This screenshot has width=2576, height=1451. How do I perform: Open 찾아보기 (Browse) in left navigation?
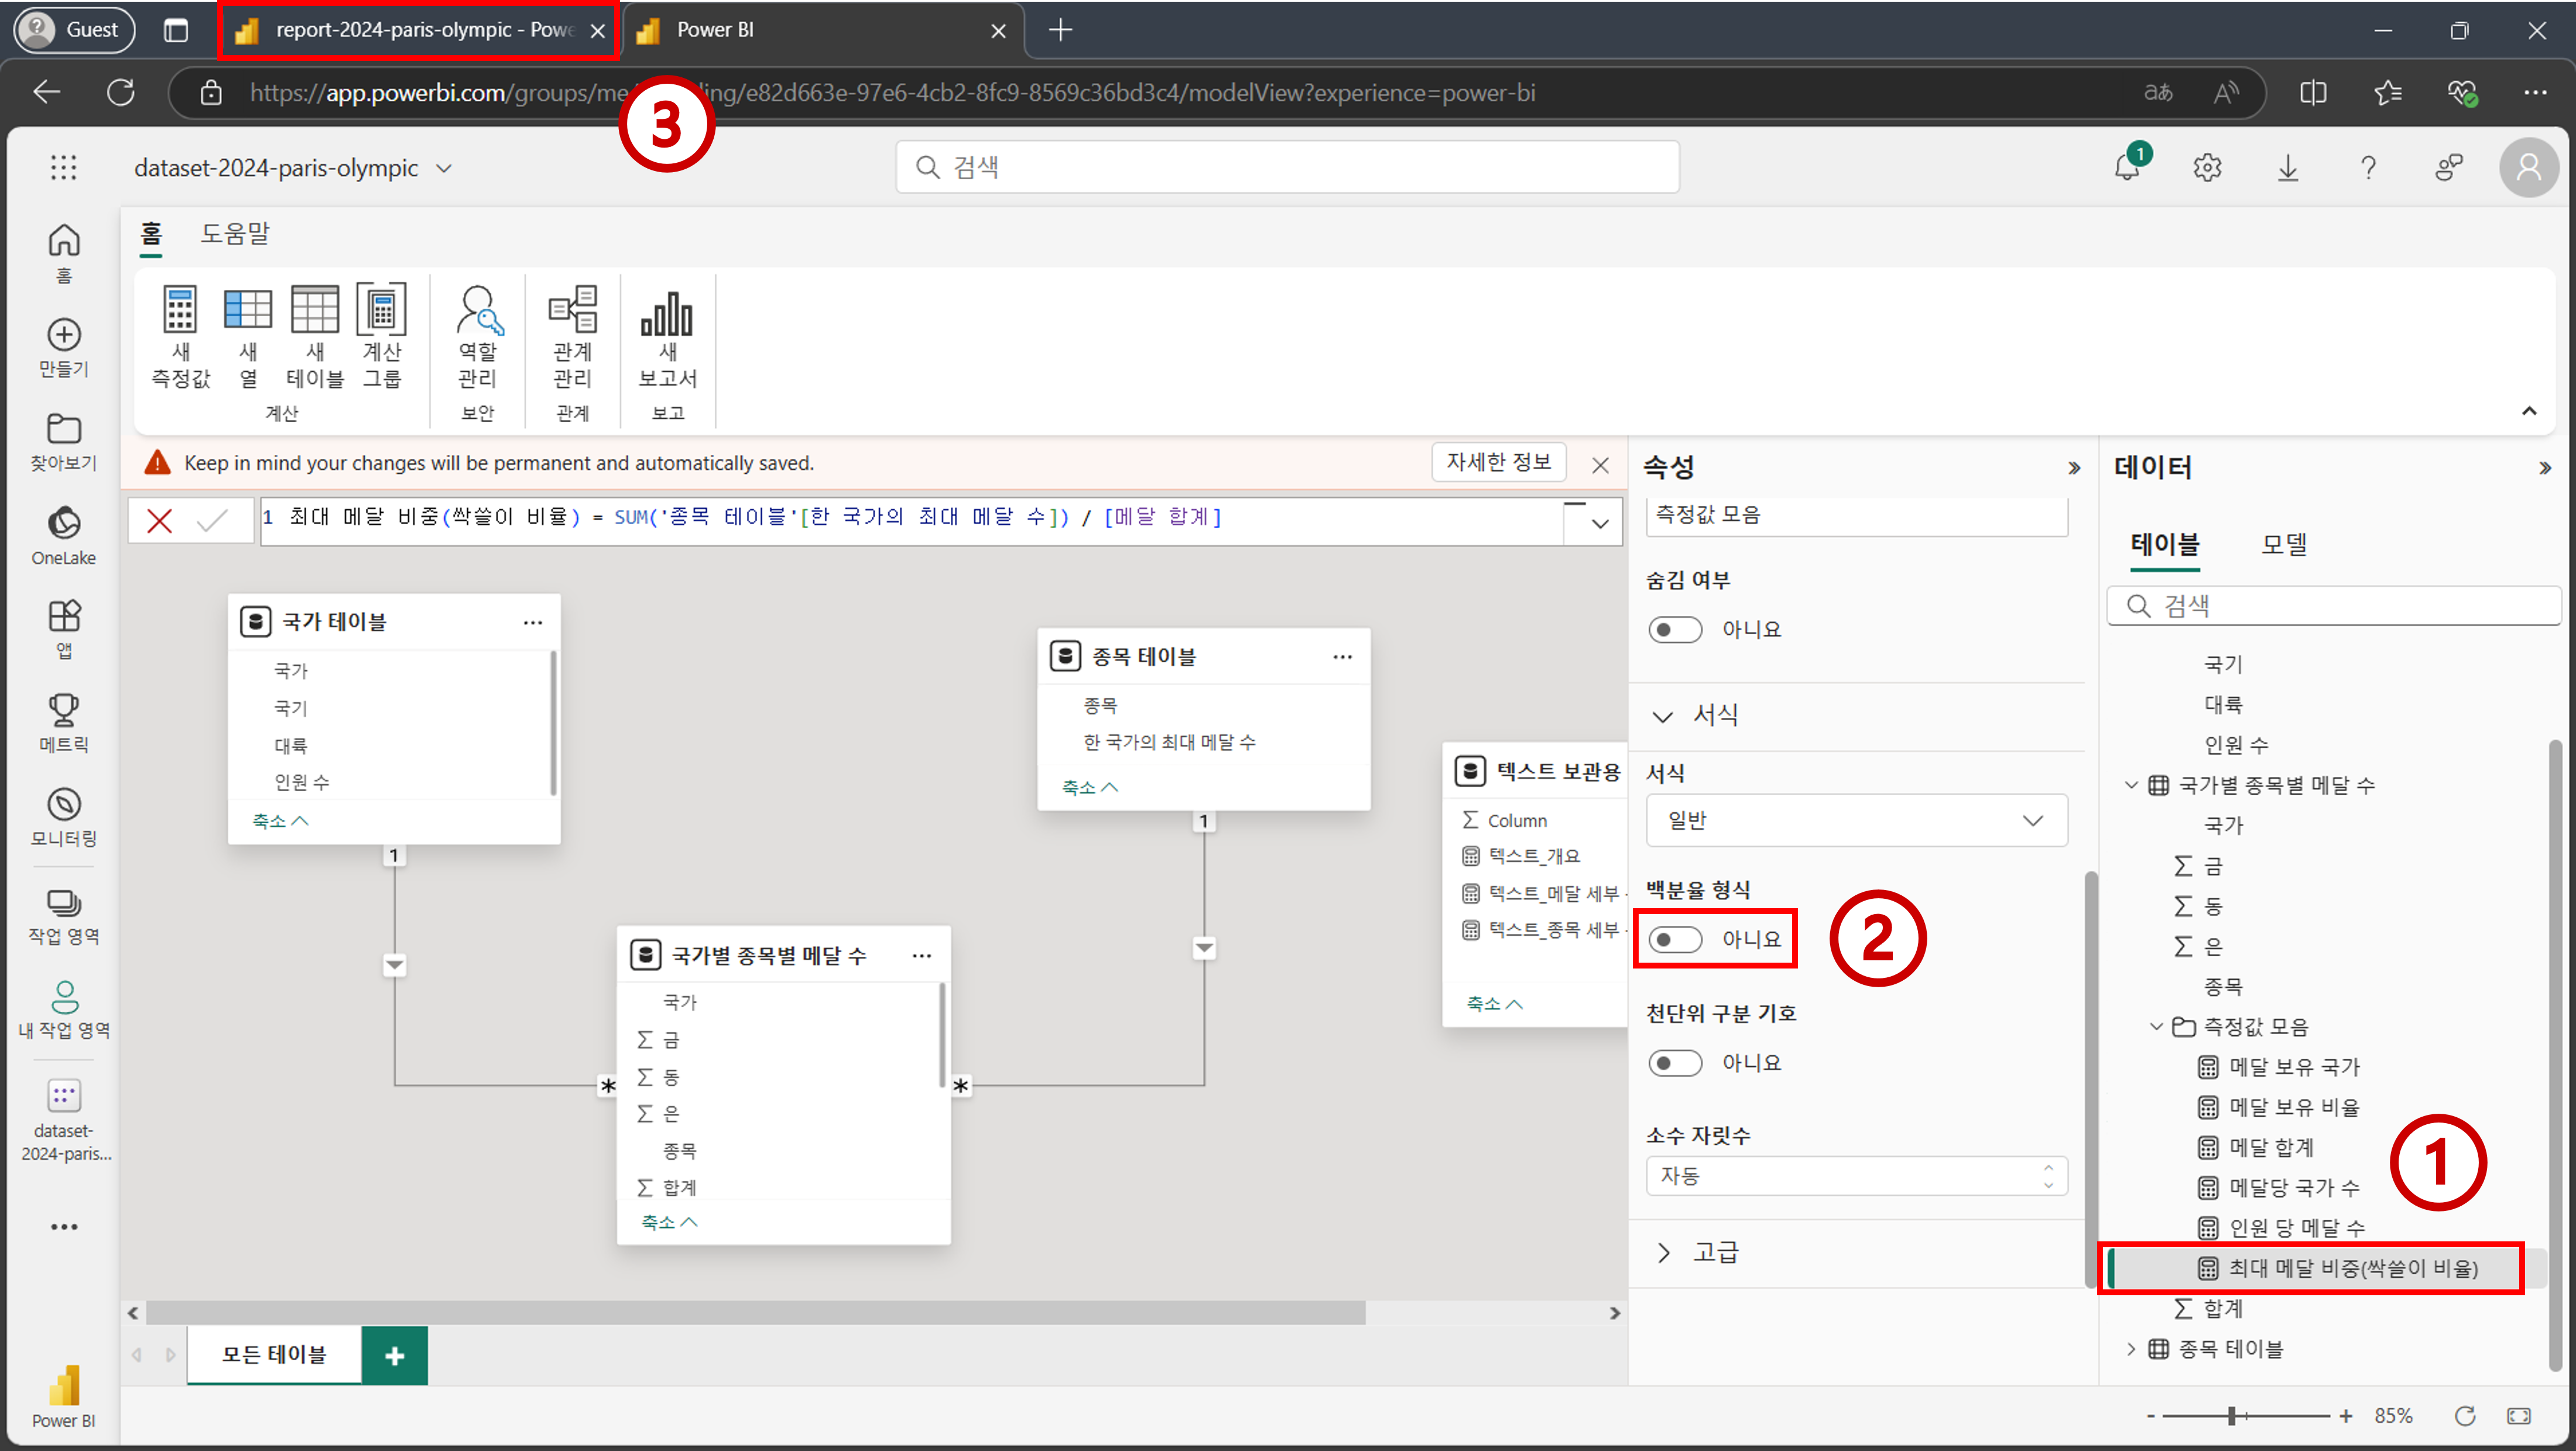[64, 442]
